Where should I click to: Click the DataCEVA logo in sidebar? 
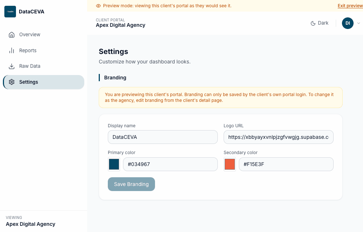tap(10, 12)
